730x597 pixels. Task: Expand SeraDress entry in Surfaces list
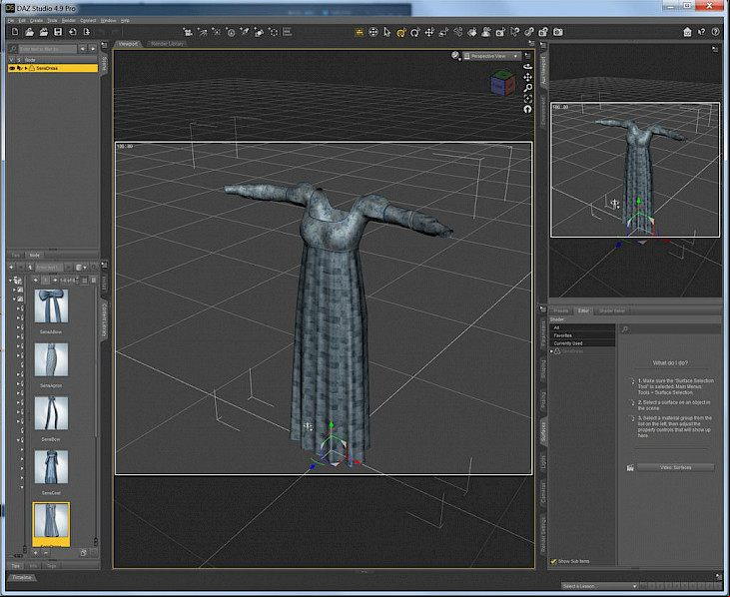(552, 351)
